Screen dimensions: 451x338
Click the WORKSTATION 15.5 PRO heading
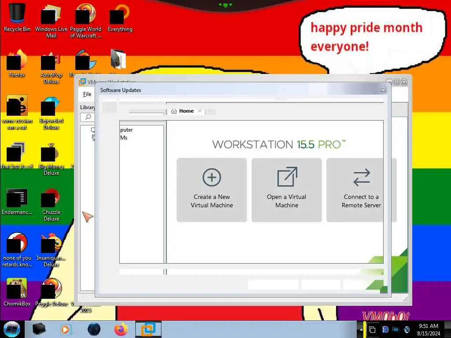279,144
